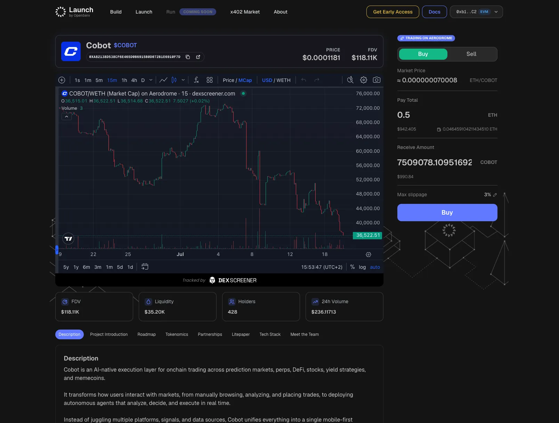Open the Build nav menu
The image size is (559, 423).
[x=116, y=12]
